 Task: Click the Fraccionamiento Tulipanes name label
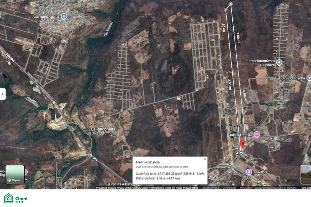pyautogui.click(x=262, y=63)
